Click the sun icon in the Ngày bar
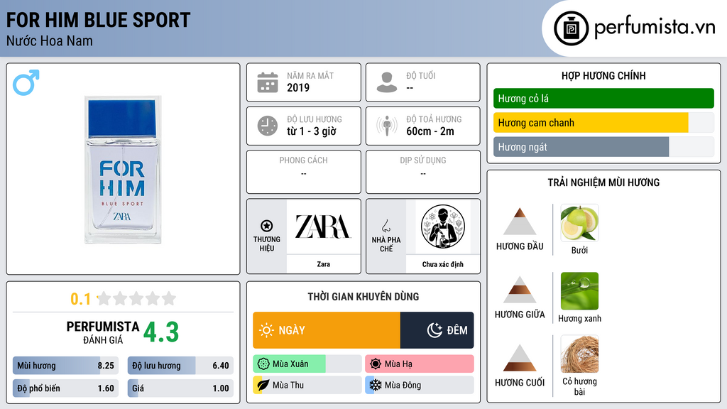Screen dimensions: 727x409 tap(266, 330)
